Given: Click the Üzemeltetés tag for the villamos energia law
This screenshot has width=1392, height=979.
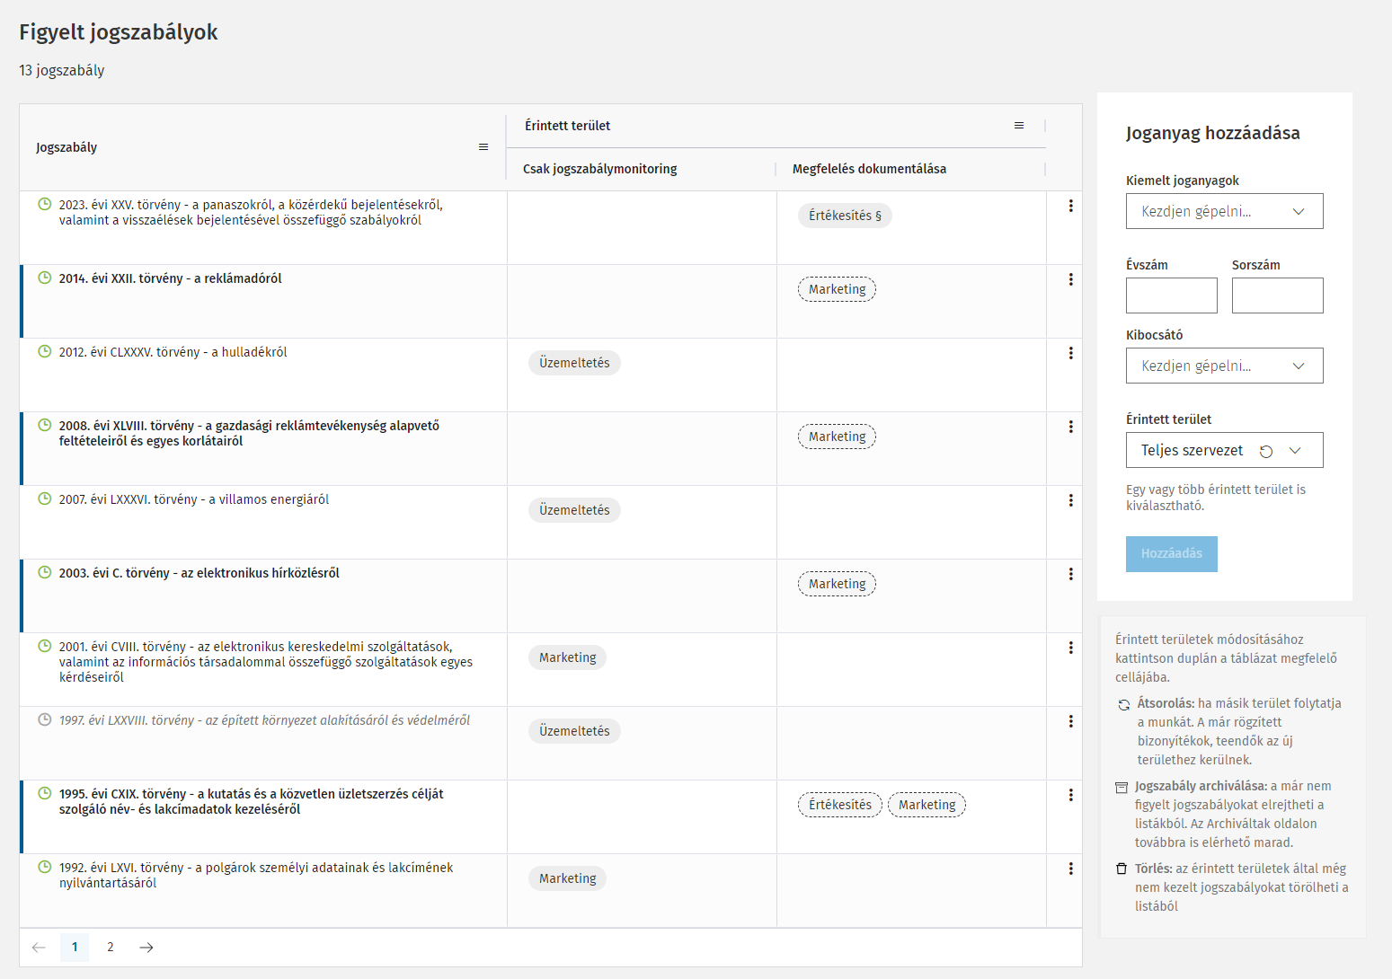Looking at the screenshot, I should click(x=574, y=510).
